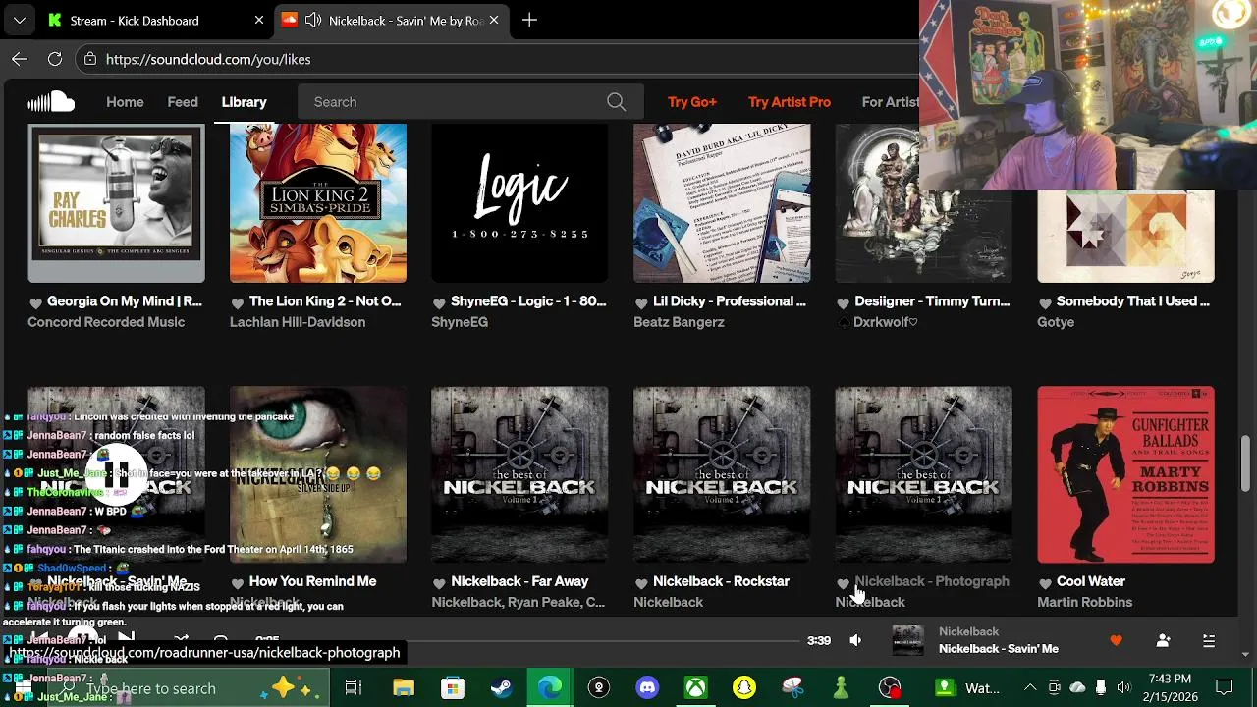Open the Home page
Viewport: 1257px width, 707px height.
125,102
